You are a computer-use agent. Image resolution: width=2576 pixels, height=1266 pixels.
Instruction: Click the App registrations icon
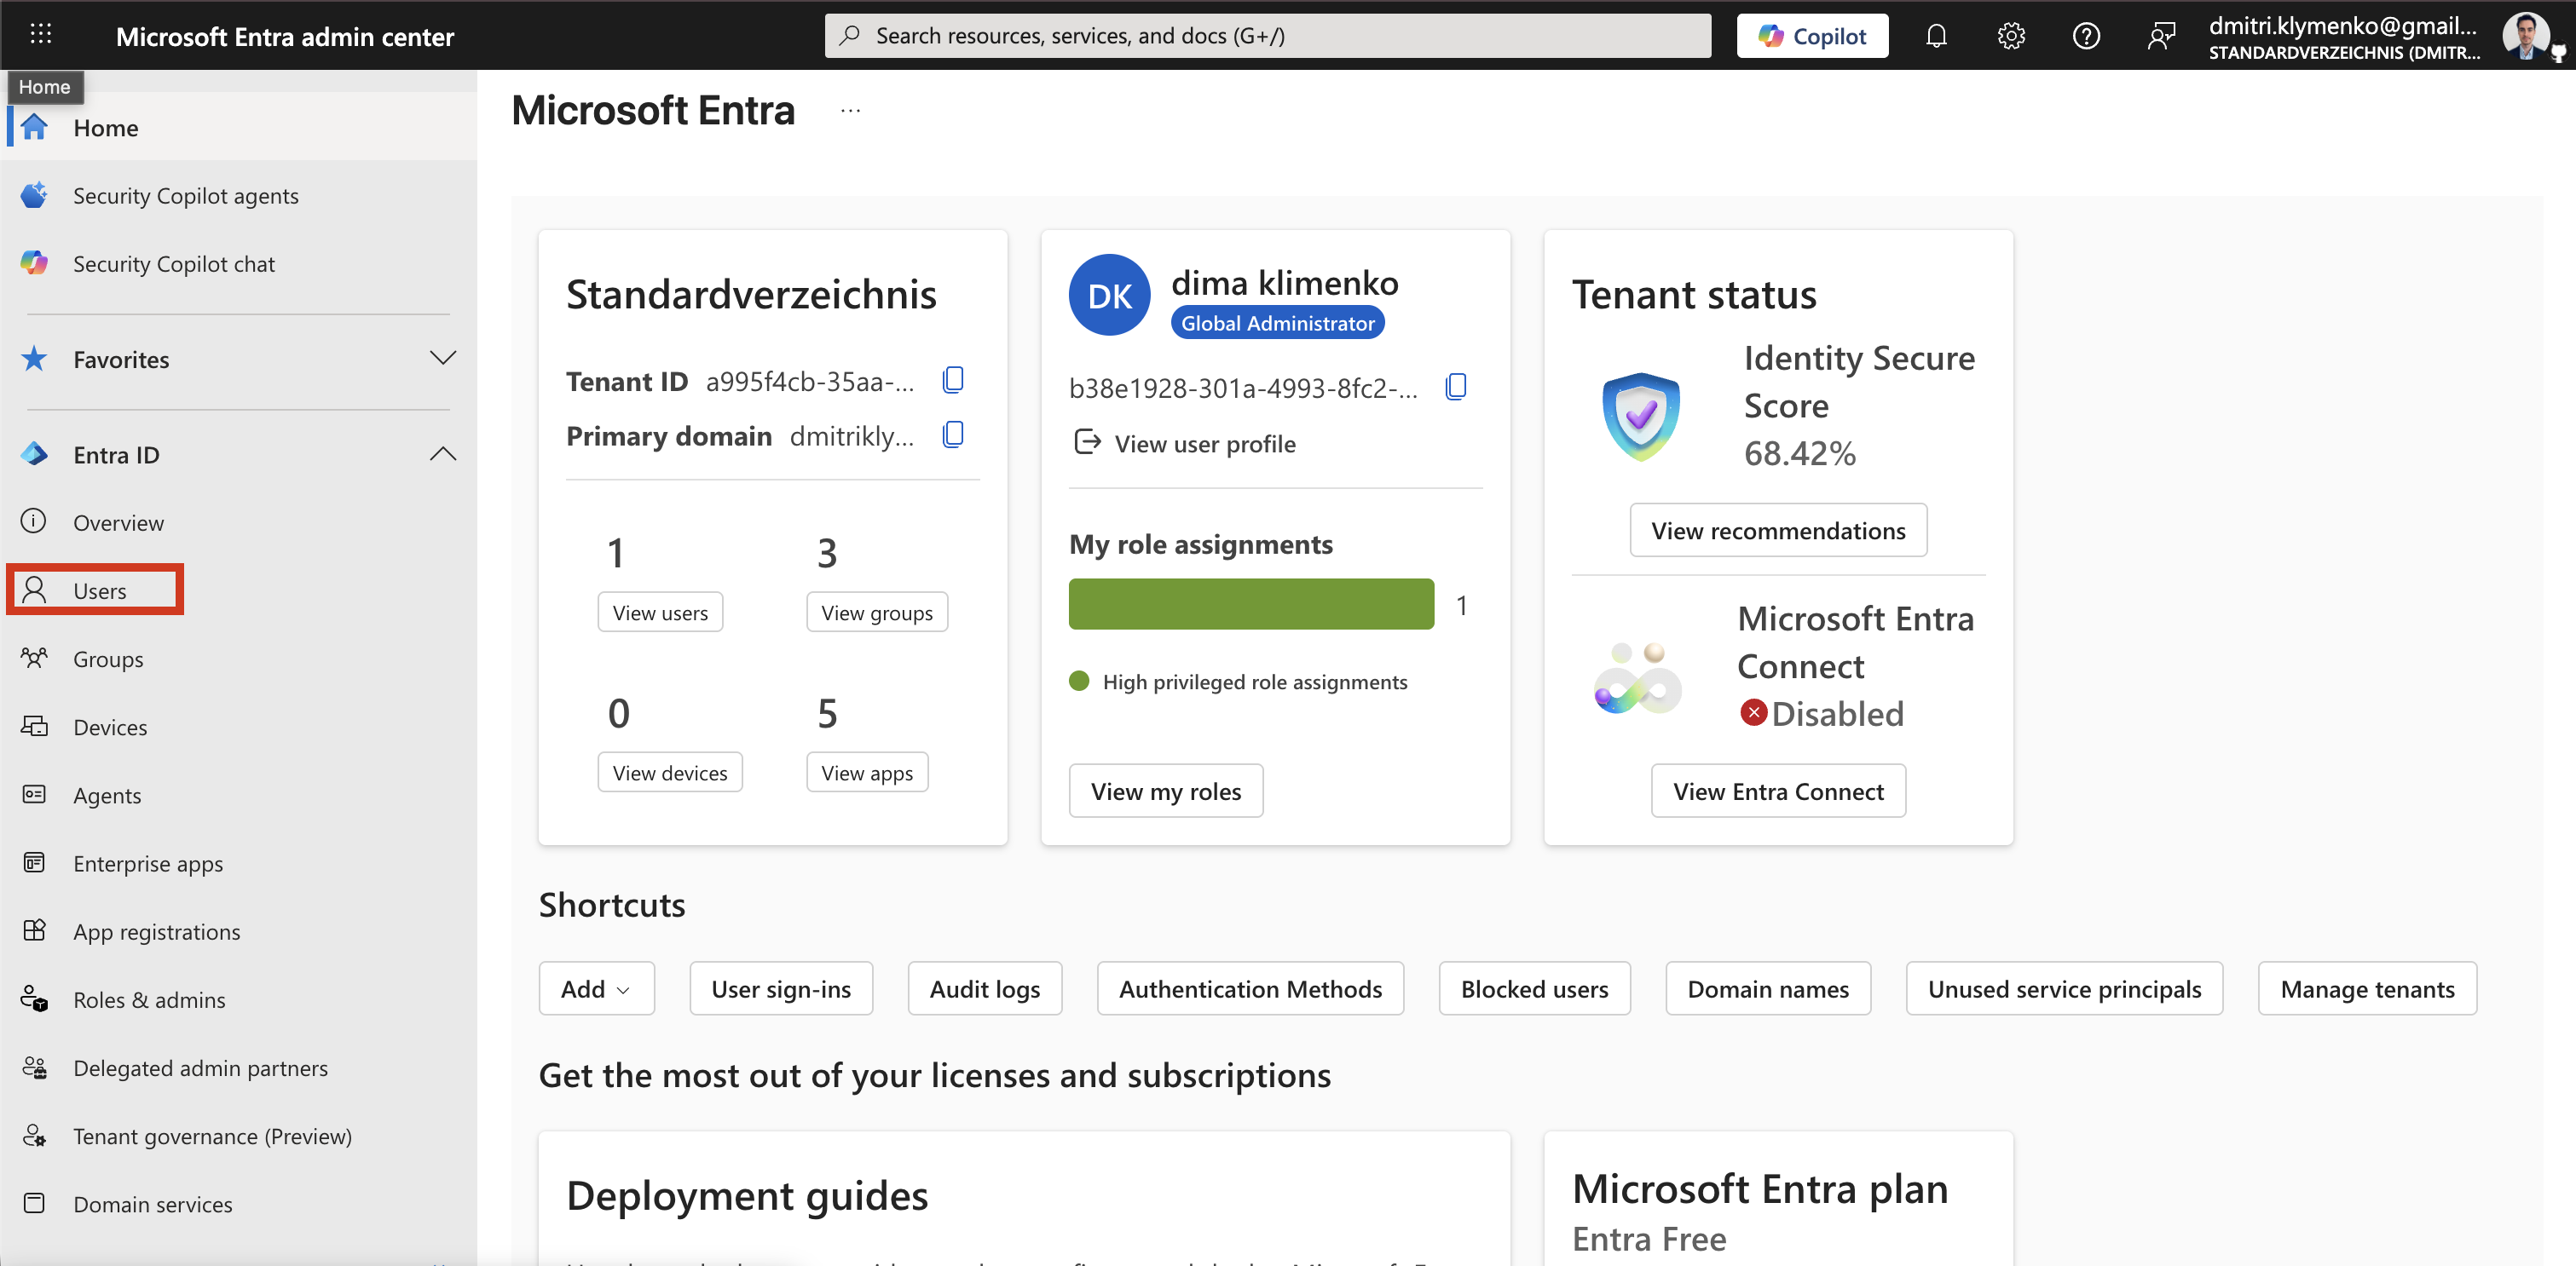(34, 930)
